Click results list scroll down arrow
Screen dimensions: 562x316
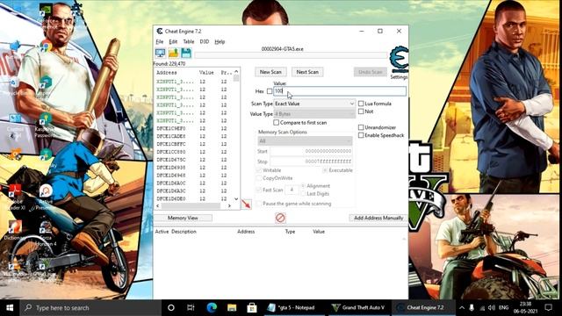[236, 199]
